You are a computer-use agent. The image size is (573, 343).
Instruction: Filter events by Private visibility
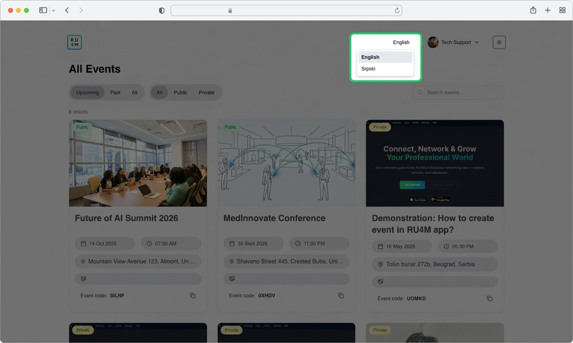pyautogui.click(x=206, y=92)
